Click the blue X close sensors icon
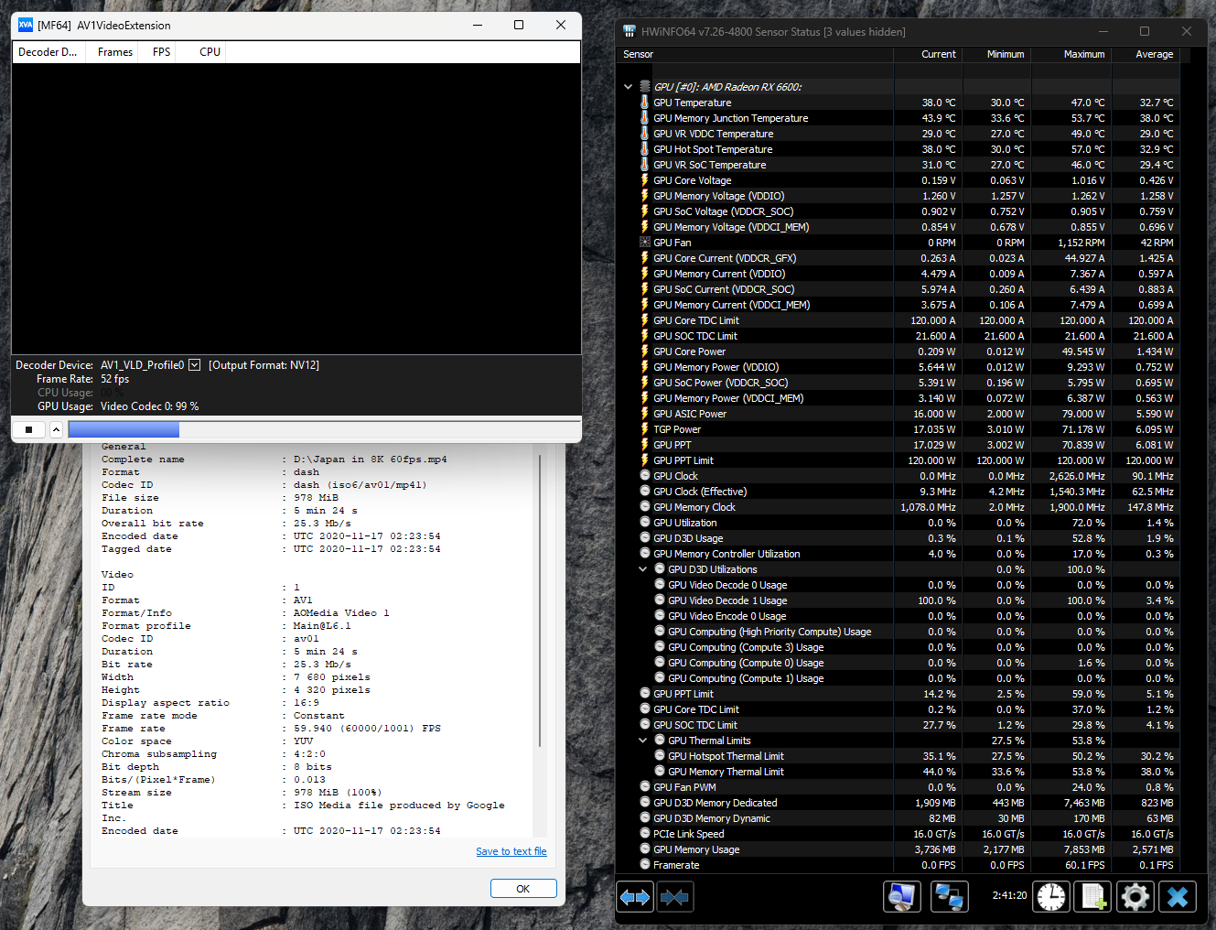1216x930 pixels. (x=1178, y=897)
